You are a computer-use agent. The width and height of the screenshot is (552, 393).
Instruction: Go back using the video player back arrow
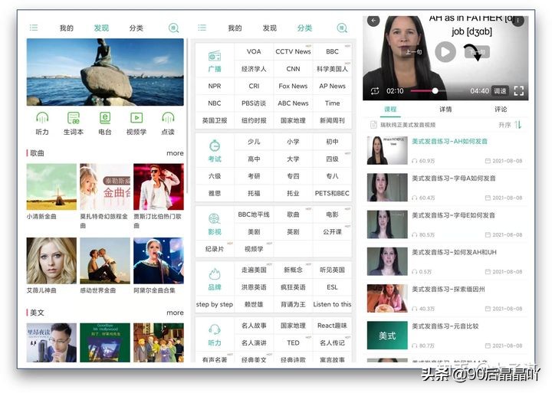tap(373, 21)
